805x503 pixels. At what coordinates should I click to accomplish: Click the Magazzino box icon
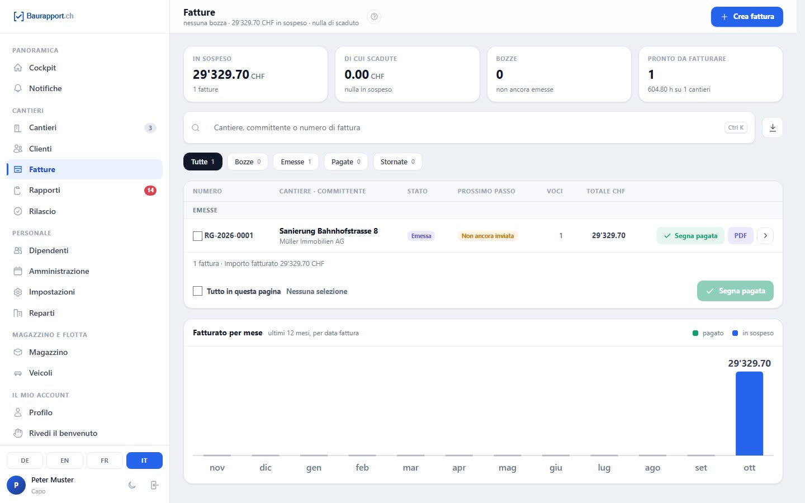(18, 352)
